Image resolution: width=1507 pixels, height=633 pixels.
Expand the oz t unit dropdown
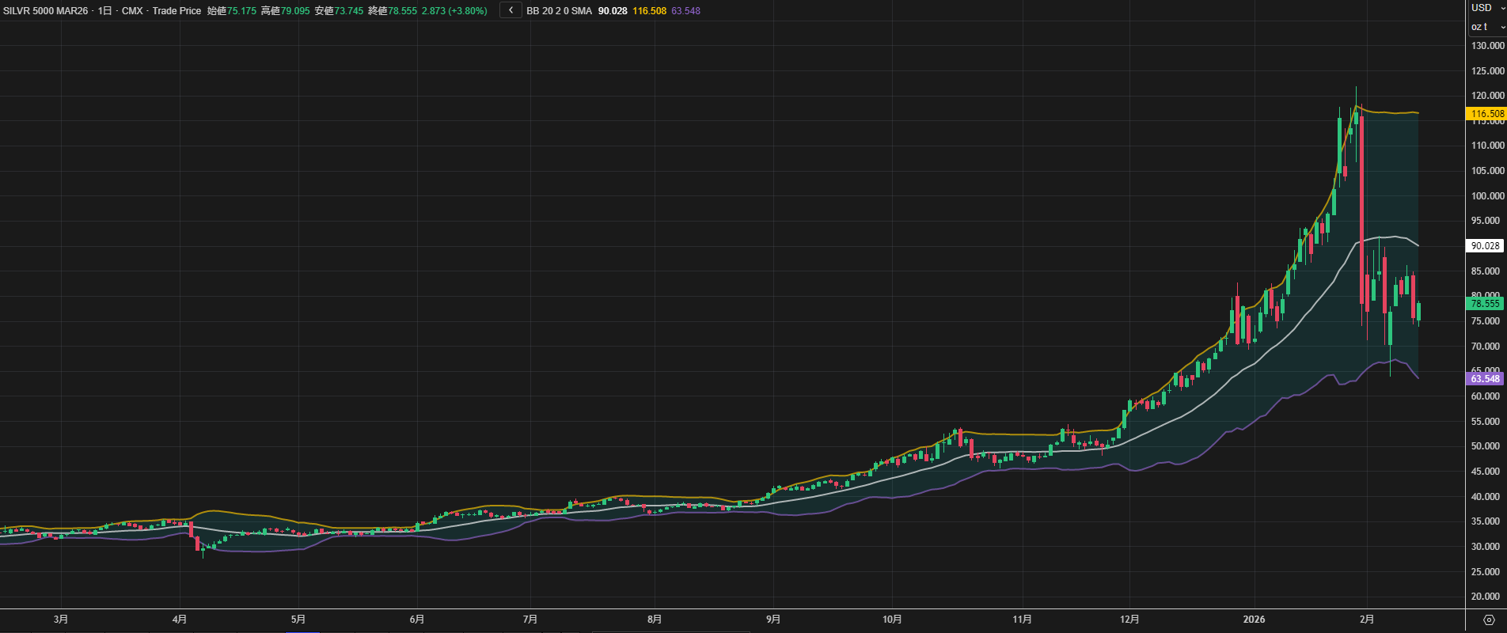1486,27
